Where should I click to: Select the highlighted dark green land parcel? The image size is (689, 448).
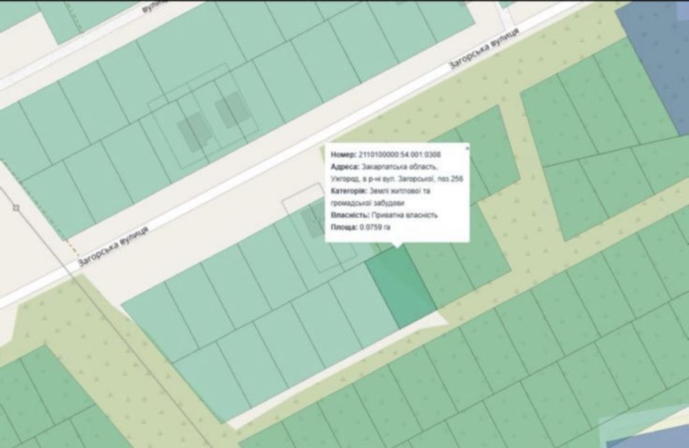[401, 287]
